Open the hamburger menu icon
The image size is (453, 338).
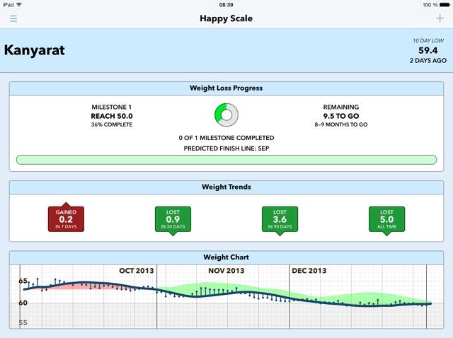tap(13, 18)
